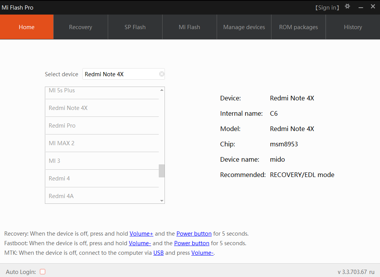Switch to the Recovery tab
Viewport: 380px width, 277px height.
81,27
